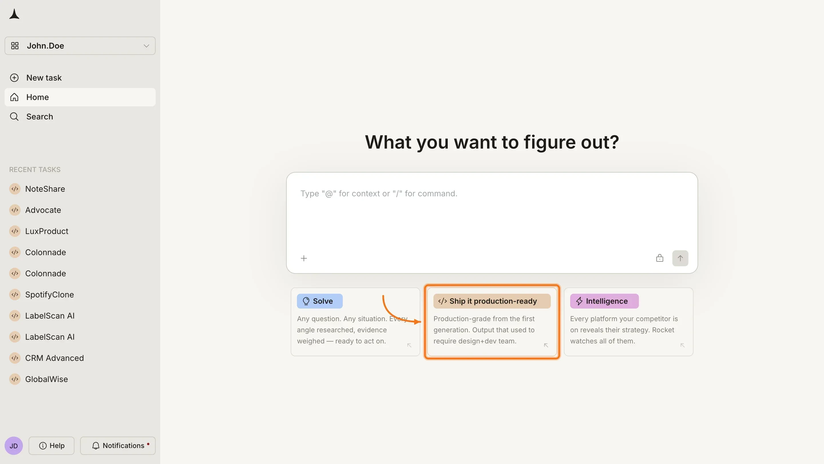Click the code icon beside NoteShare
Viewport: 824px width, 464px height.
pyautogui.click(x=14, y=189)
